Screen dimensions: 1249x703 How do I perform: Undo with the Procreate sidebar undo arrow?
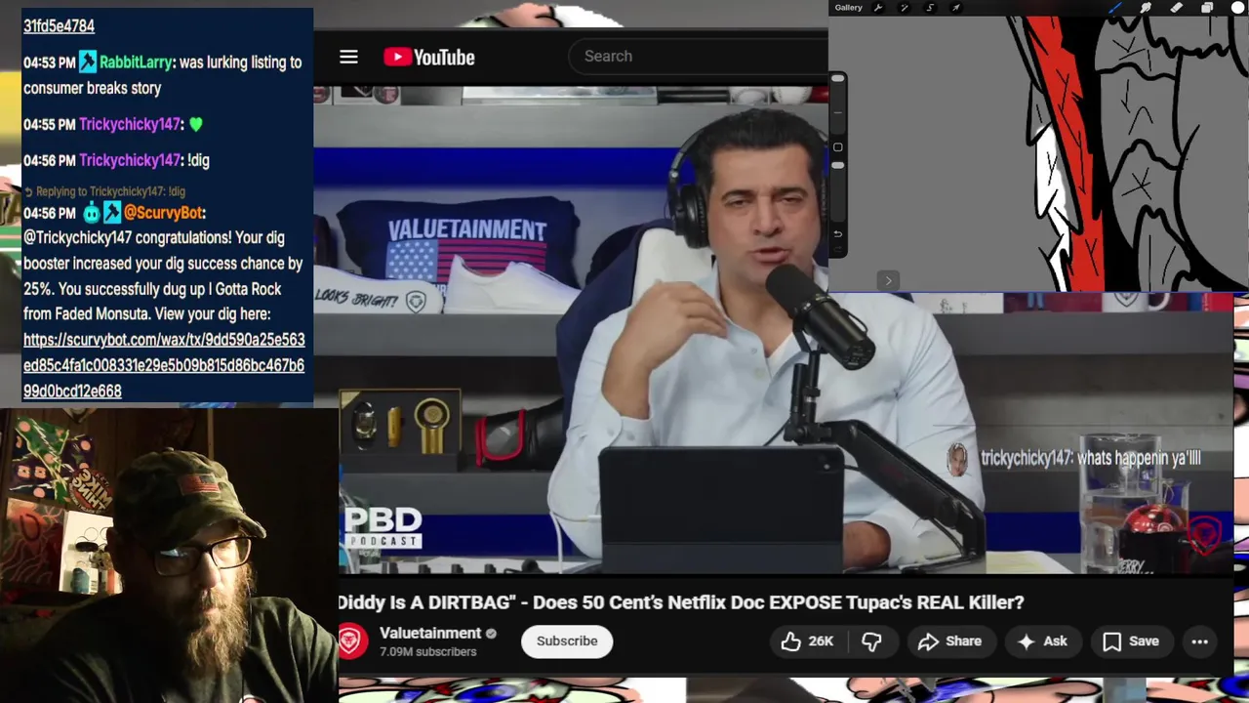click(x=837, y=234)
